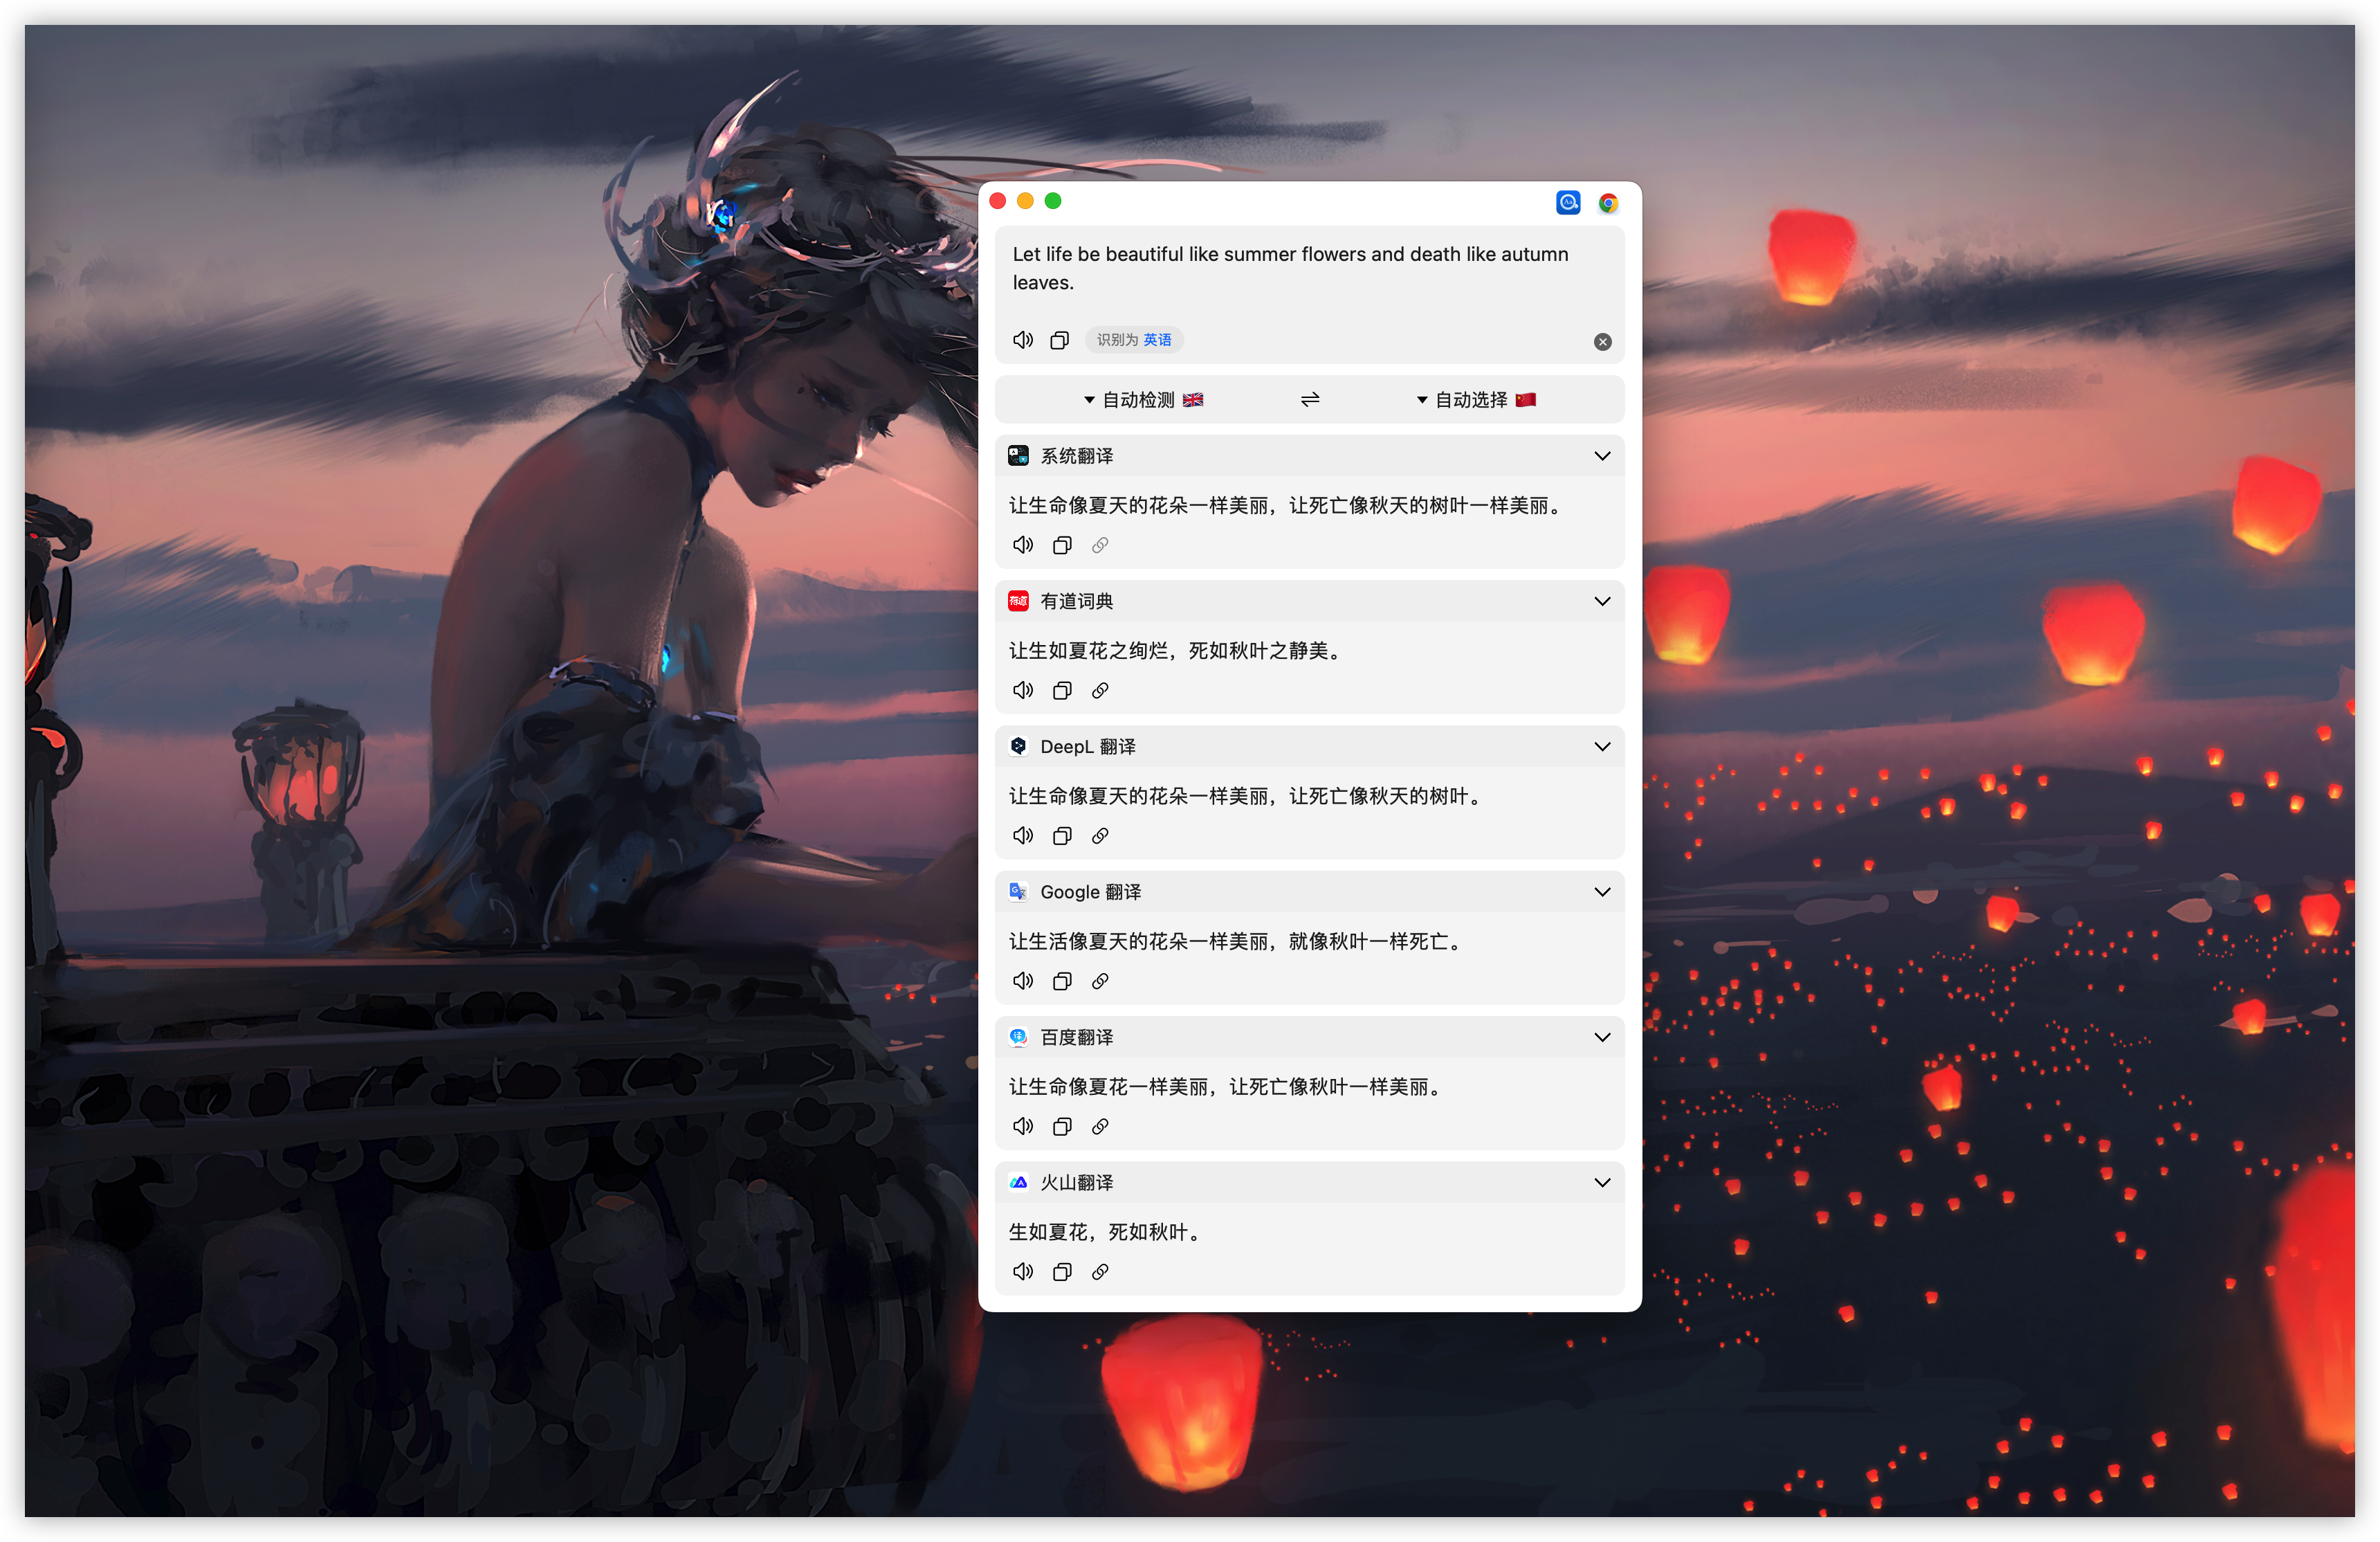The width and height of the screenshot is (2380, 1542).
Task: Collapse the 系统翻译 result section
Action: point(1602,456)
